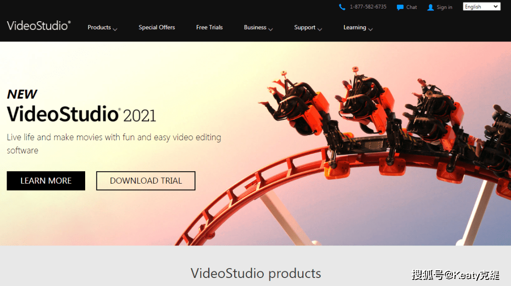Open the Support menu
The width and height of the screenshot is (511, 286).
click(x=305, y=27)
